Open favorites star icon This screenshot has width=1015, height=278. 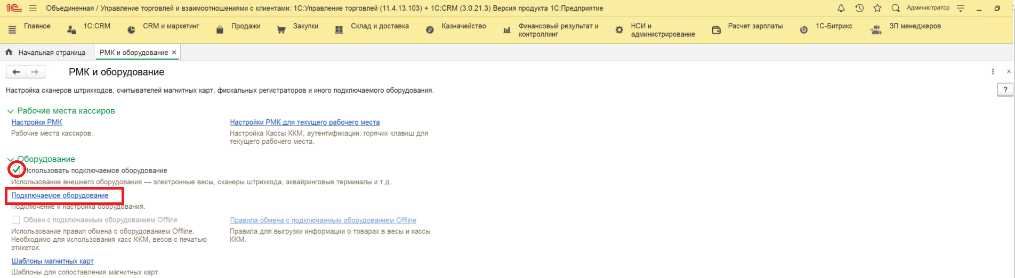click(x=877, y=8)
